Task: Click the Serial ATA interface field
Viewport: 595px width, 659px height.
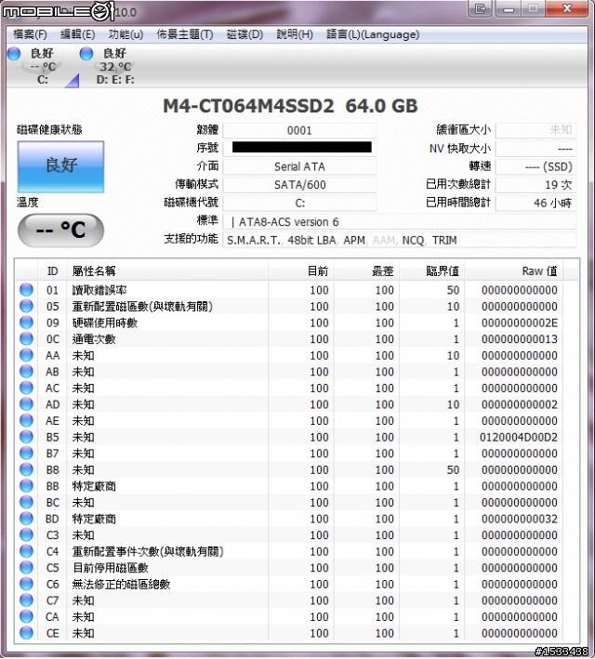Action: point(299,167)
